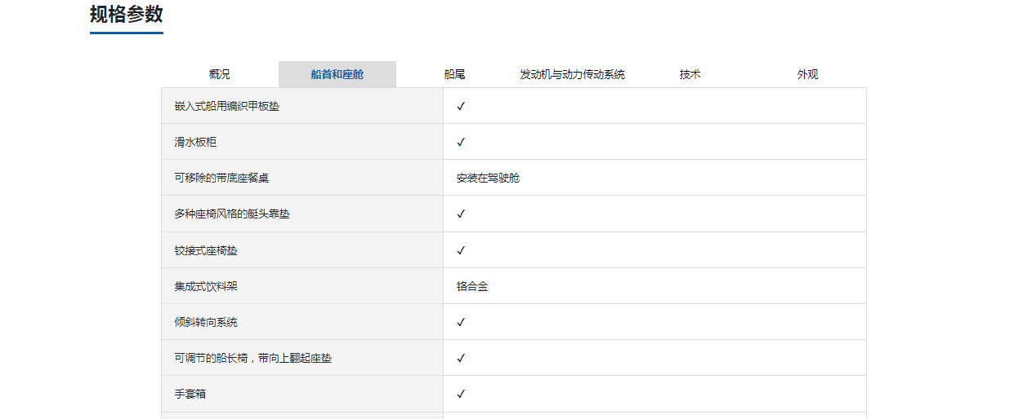The width and height of the screenshot is (1027, 419).
Task: Click the 铬合金 value
Action: point(472,286)
